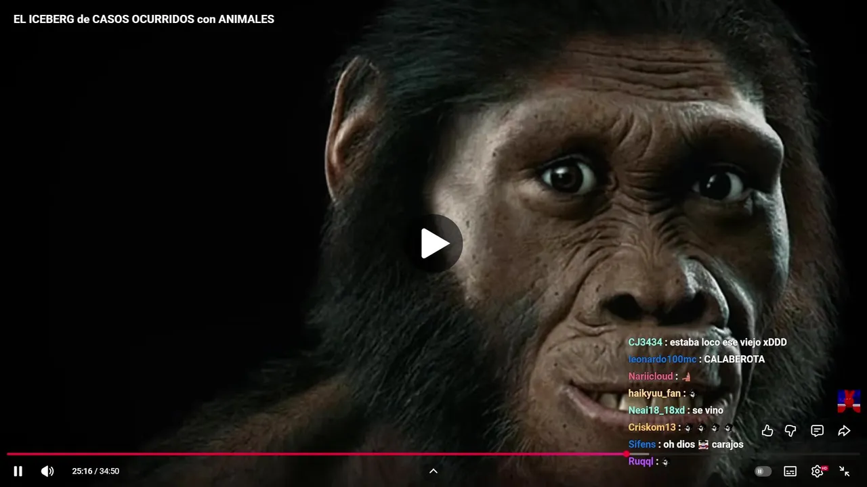Click the CALABEROTA chat message
867x487 pixels.
click(x=734, y=360)
